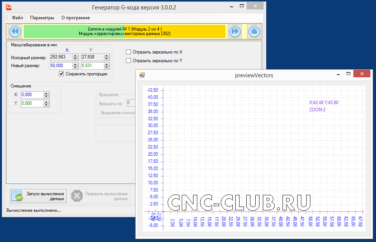Image resolution: width=376 pixels, height=242 pixels.
Task: Uncheck Сохранять пропорции checkbox
Action: tap(61, 74)
